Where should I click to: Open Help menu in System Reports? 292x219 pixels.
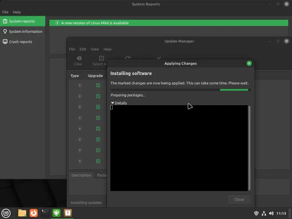[17, 12]
